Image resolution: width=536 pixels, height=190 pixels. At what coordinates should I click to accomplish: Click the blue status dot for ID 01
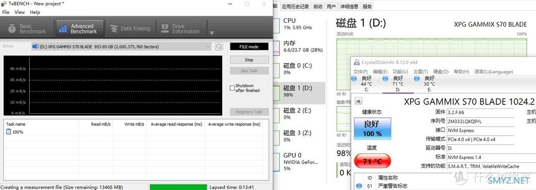pos(359,186)
